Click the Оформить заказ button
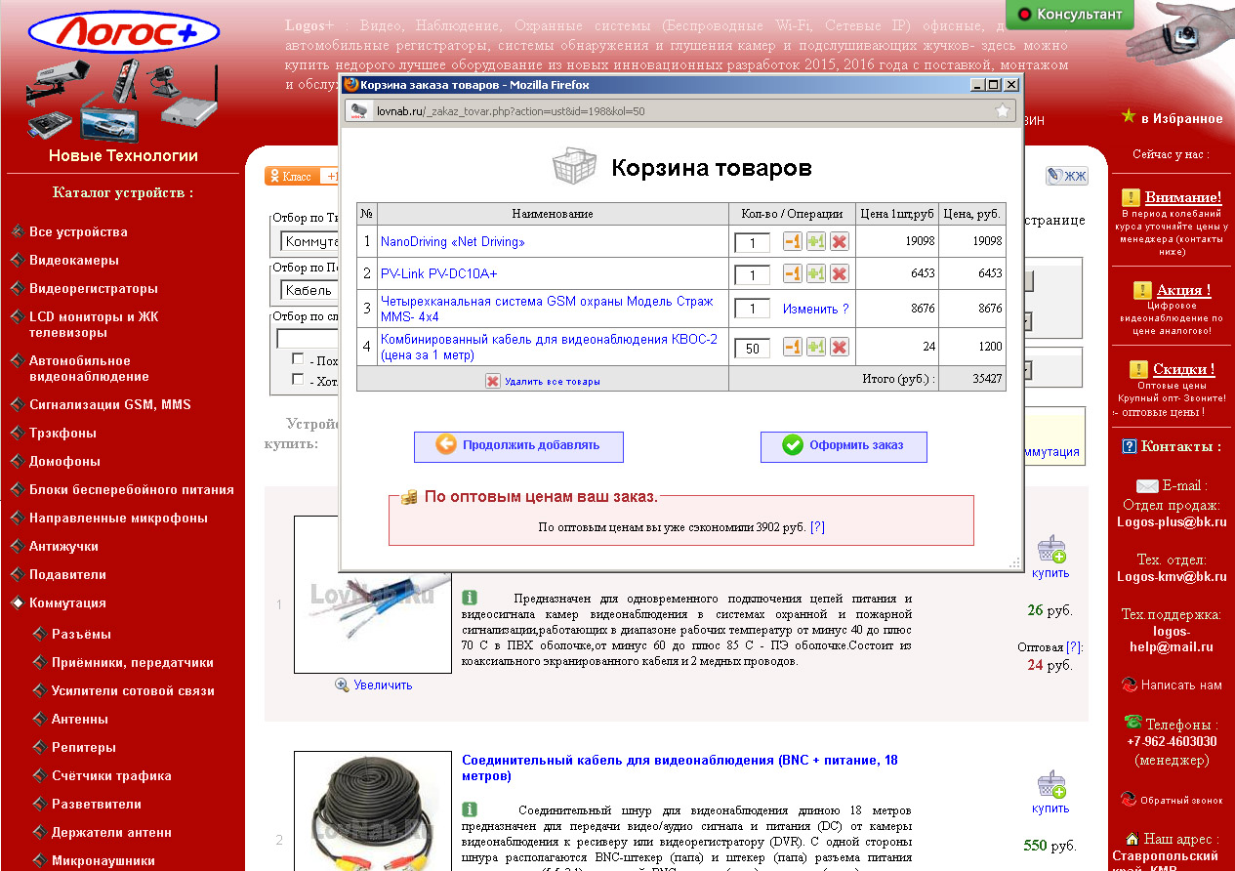This screenshot has height=871, width=1235. coord(844,446)
